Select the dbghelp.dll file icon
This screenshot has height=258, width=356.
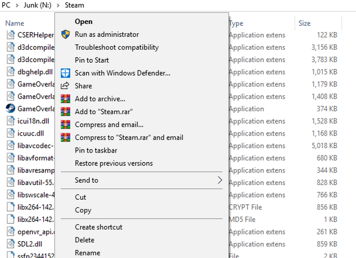click(x=10, y=72)
